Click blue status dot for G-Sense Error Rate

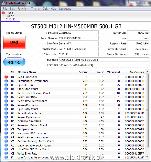point(6,121)
